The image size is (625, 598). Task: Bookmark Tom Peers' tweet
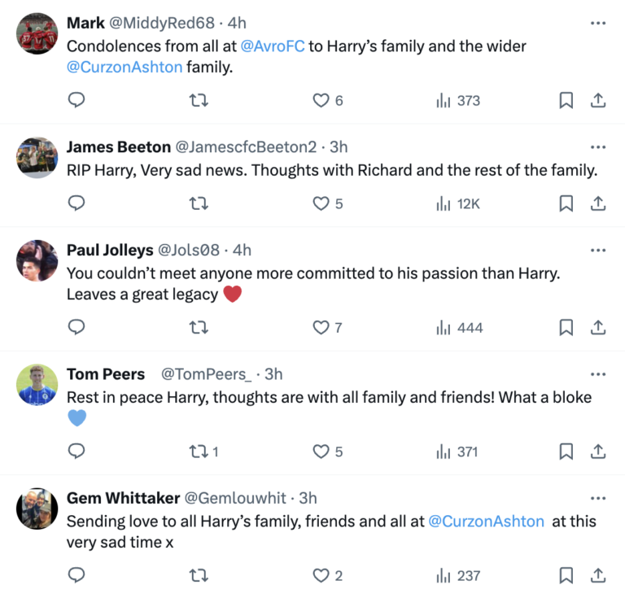pos(566,452)
